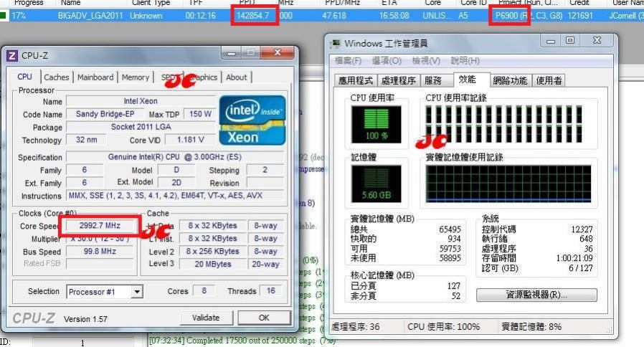Minimize the Task Manager window
The image size is (644, 347).
coord(551,41)
